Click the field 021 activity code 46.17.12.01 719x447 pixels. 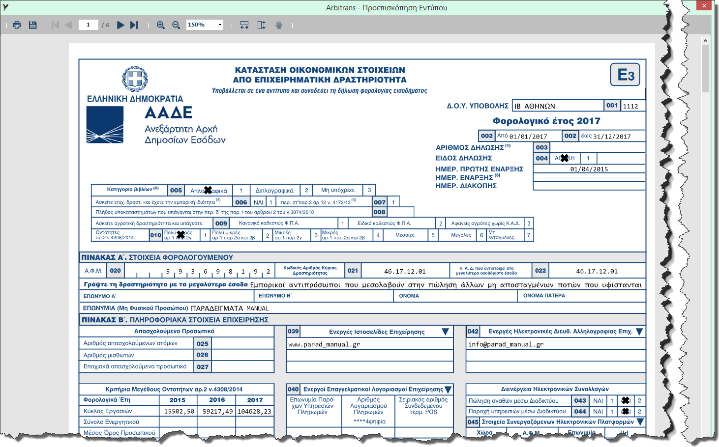(405, 271)
